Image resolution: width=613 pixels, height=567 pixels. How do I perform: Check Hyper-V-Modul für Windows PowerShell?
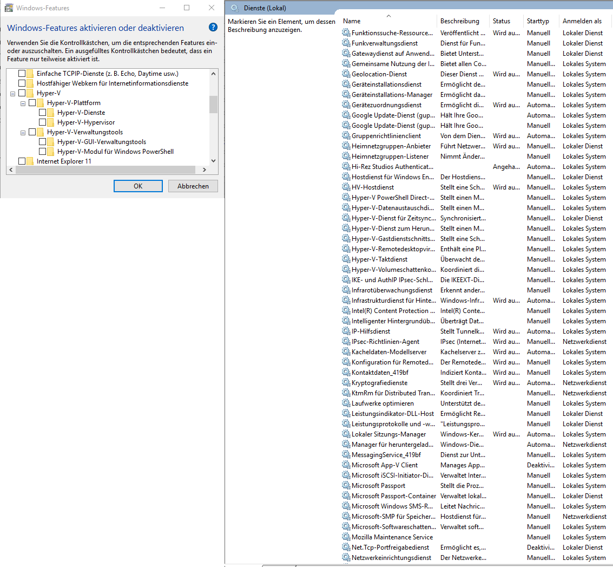(x=42, y=152)
